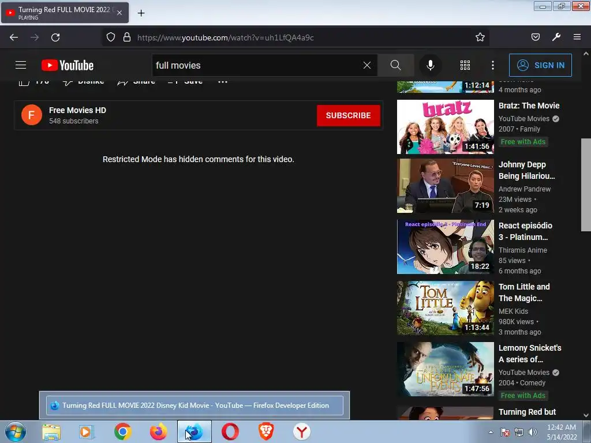Open React episódio 3 thumbnail
Image resolution: width=591 pixels, height=443 pixels.
[x=445, y=247]
